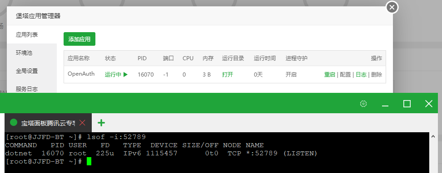Click the 内存 column header

tap(209, 58)
